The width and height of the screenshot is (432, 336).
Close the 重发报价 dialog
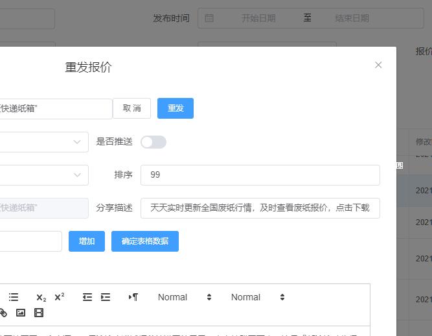click(x=378, y=65)
